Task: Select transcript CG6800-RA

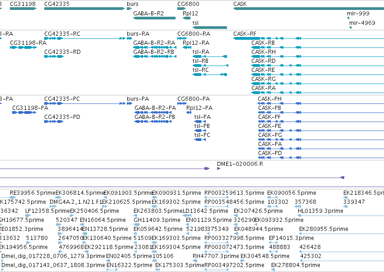Action: pos(182,38)
